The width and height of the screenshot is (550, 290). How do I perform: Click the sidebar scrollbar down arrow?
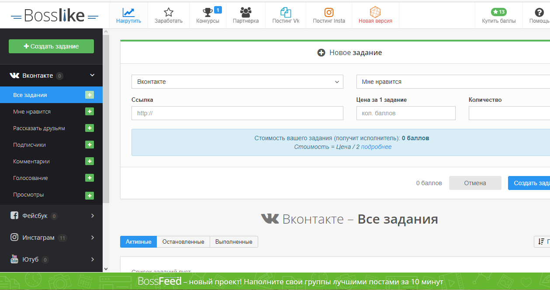tap(106, 269)
